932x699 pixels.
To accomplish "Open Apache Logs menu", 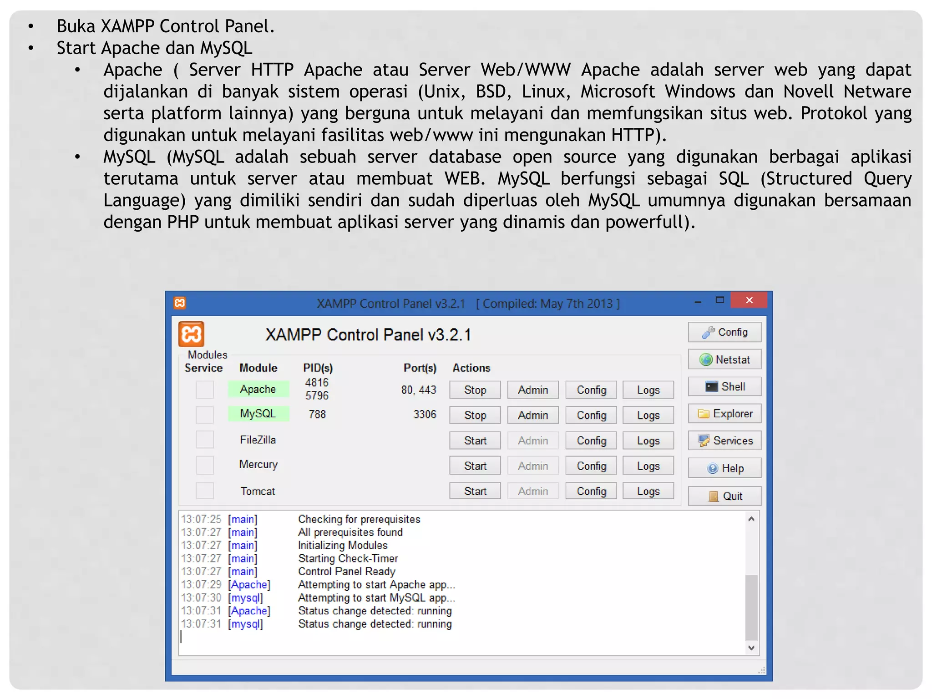I will pos(648,390).
